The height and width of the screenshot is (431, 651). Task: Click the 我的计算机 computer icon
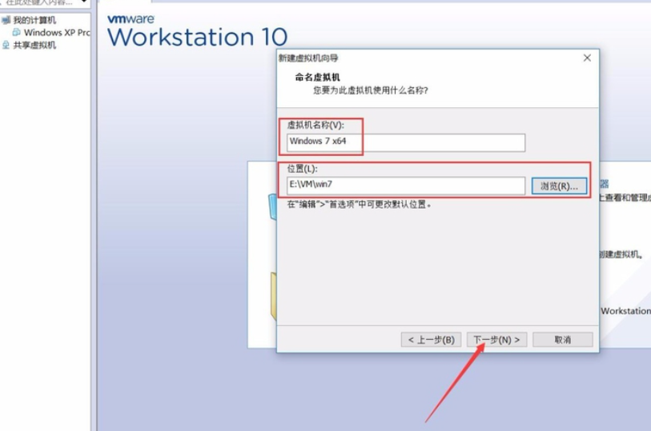click(x=6, y=20)
